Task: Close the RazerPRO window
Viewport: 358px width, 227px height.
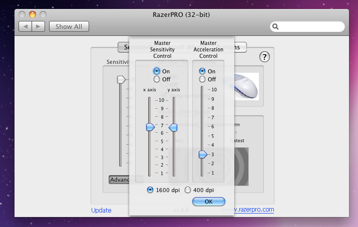Action: pos(22,14)
